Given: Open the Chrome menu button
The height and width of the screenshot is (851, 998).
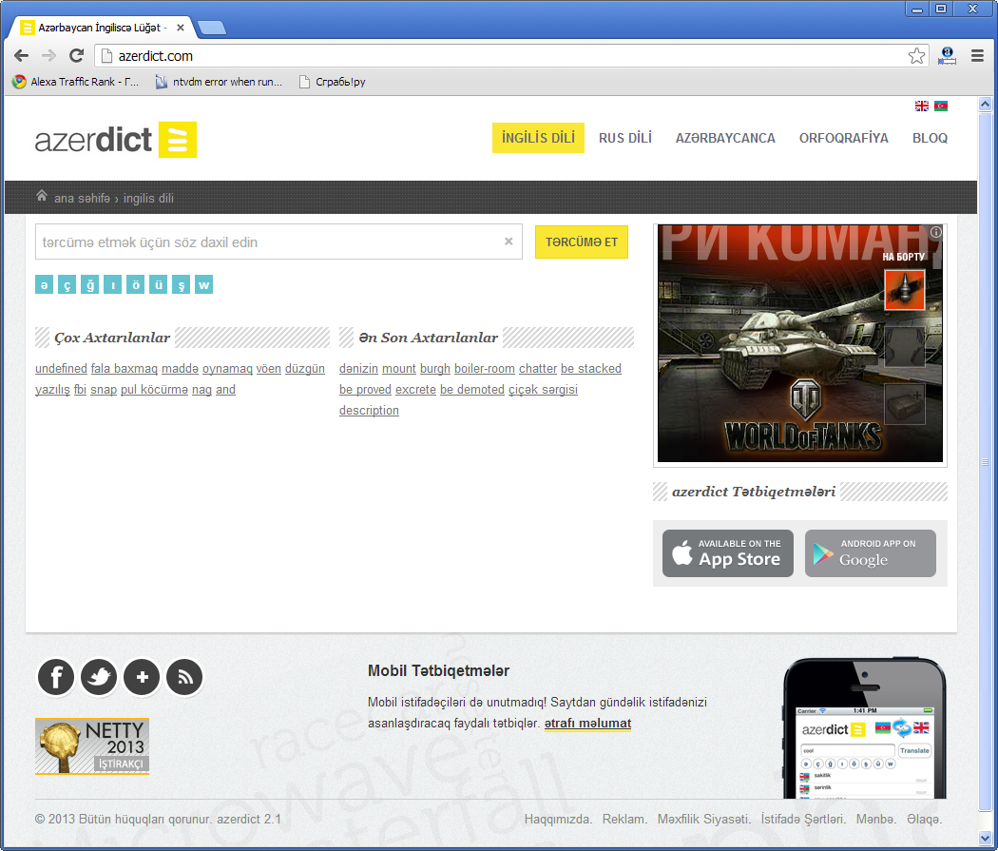Looking at the screenshot, I should pyautogui.click(x=977, y=56).
